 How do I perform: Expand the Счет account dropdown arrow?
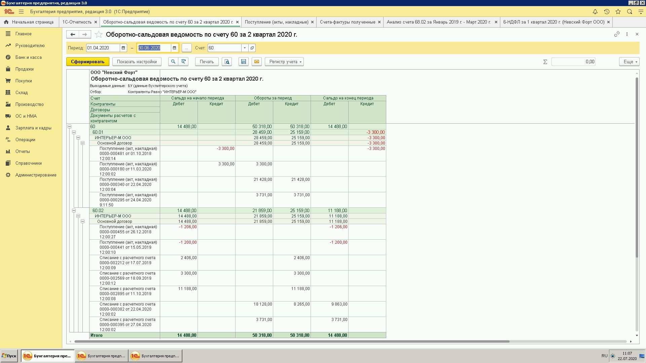click(245, 48)
